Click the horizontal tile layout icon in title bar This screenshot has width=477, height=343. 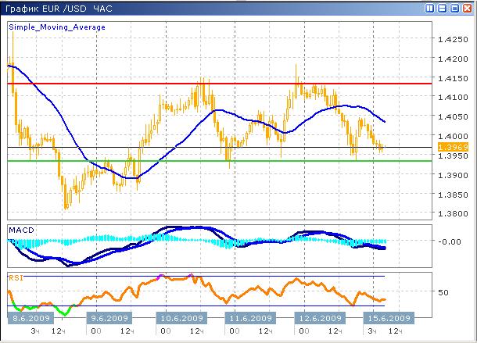point(442,8)
